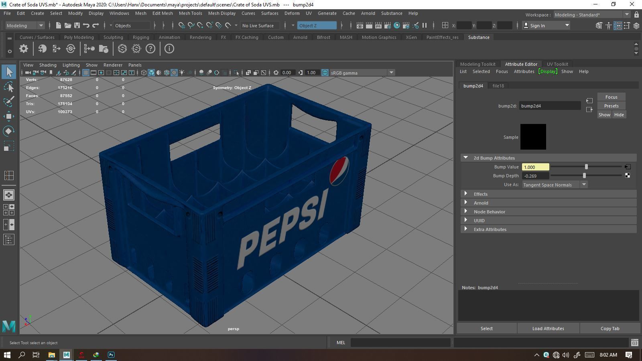
Task: Click the Substance settings gear icon
Action: coord(24,49)
